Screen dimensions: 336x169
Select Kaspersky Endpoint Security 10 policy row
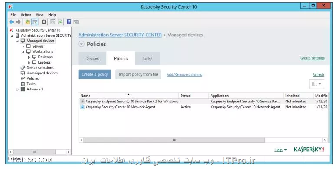click(x=203, y=101)
